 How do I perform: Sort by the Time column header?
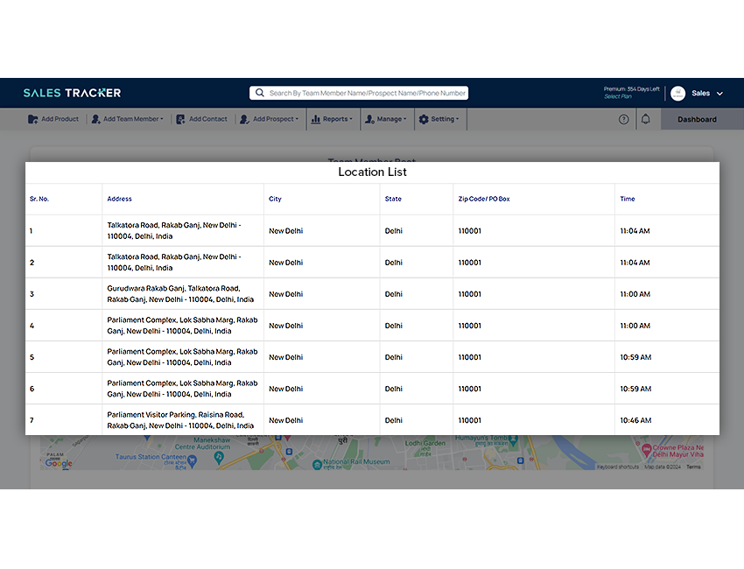[x=625, y=199]
